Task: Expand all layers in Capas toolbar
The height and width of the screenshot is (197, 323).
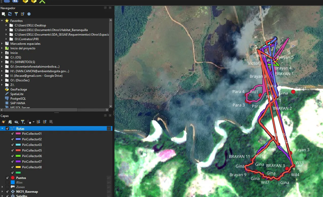Action: click(38, 122)
